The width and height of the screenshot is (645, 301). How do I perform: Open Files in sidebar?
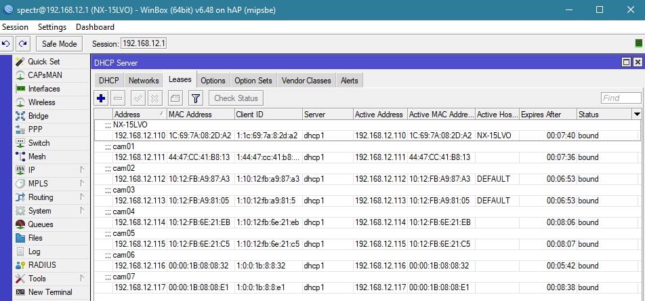(35, 238)
